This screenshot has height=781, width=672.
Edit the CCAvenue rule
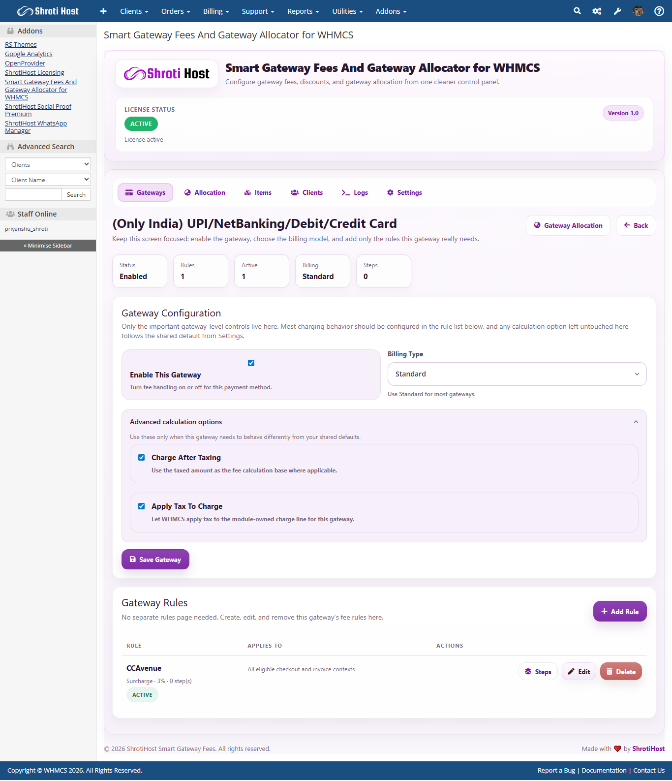[x=579, y=671]
